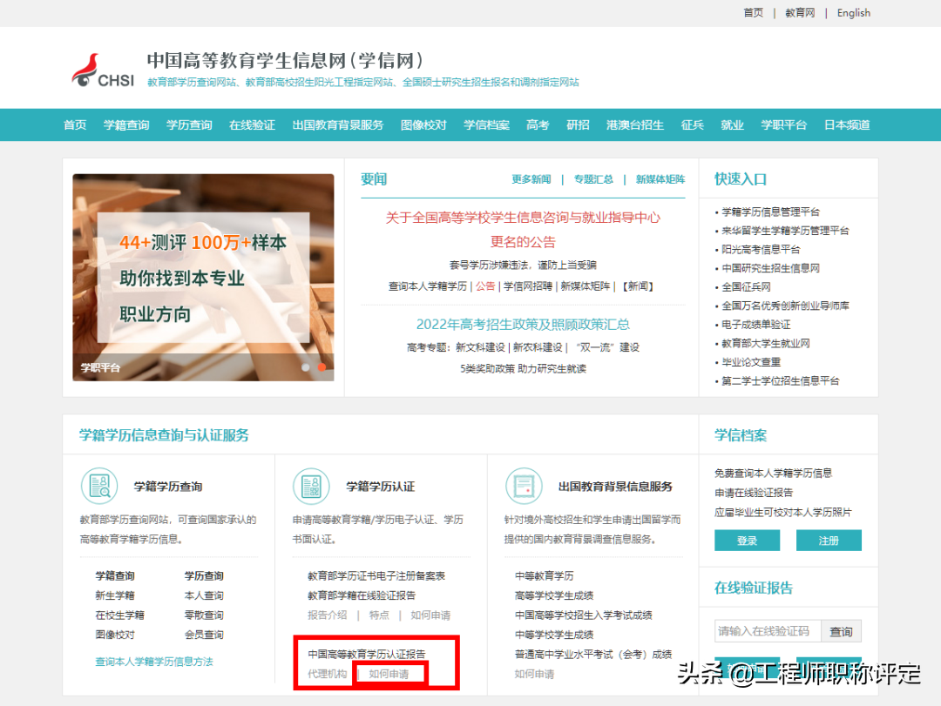
Task: Open the 日本频道 navigation item
Action: (x=847, y=124)
